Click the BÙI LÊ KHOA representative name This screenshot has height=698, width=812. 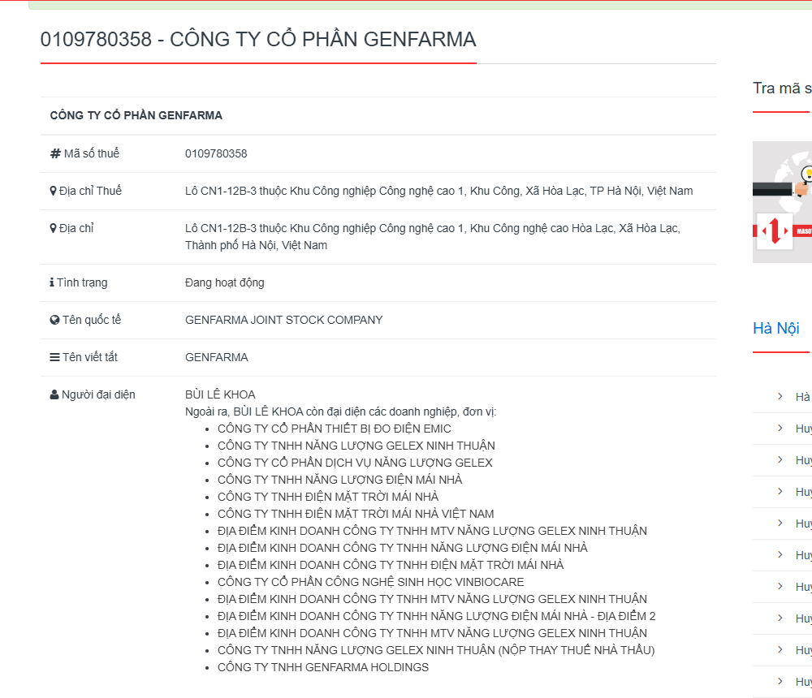tap(220, 394)
